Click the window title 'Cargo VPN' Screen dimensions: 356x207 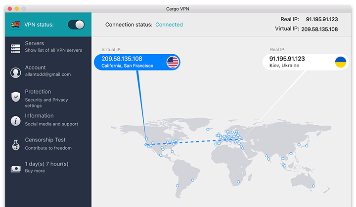point(178,9)
